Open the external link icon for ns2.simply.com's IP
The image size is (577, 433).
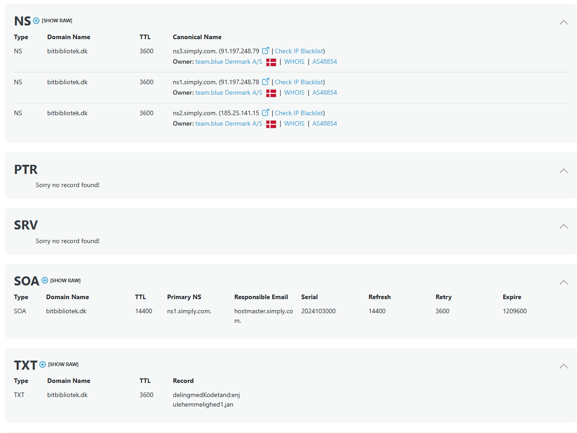[266, 112]
